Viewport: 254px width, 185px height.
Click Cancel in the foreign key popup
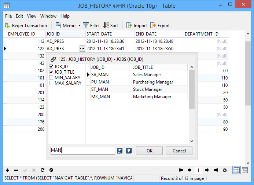click(179, 151)
